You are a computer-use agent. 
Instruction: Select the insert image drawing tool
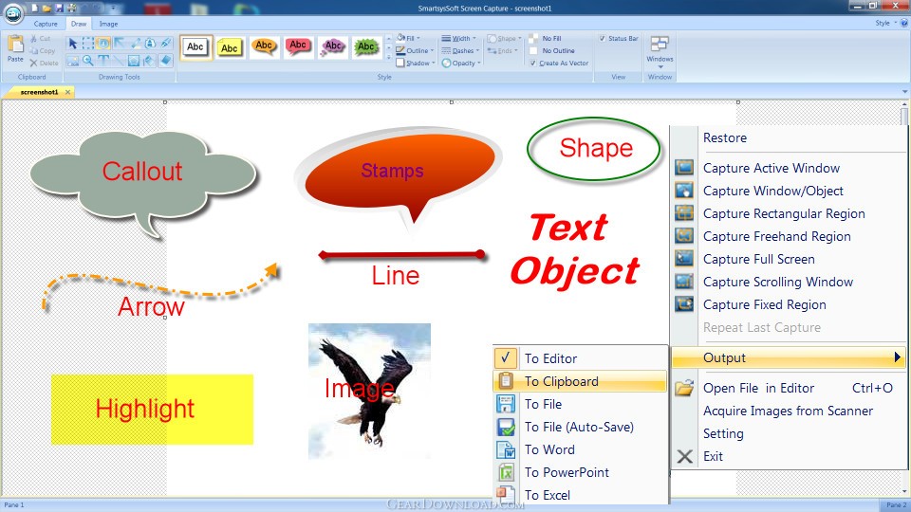click(x=73, y=61)
